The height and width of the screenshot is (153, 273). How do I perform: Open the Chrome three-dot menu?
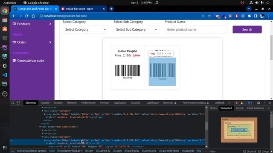[x=269, y=16]
